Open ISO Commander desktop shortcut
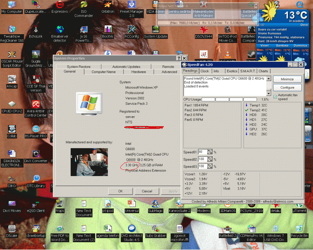Image resolution: width=313 pixels, height=250 pixels. [84, 9]
